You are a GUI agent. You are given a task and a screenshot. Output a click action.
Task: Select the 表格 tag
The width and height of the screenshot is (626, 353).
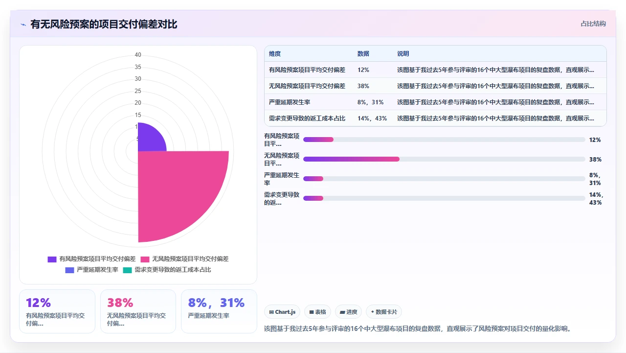coord(317,312)
